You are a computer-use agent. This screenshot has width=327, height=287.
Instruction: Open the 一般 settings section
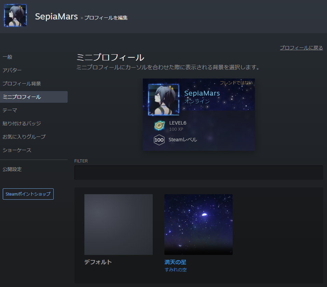(x=8, y=57)
